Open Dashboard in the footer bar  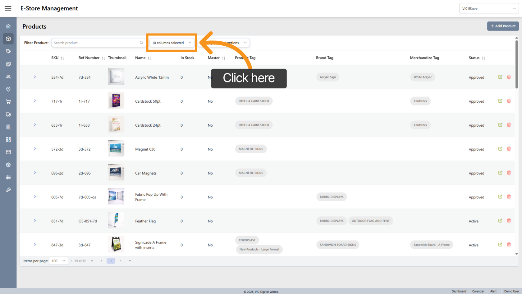pos(459,291)
